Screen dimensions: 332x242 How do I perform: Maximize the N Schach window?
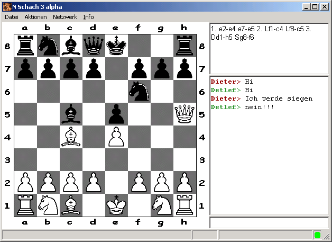coord(315,7)
